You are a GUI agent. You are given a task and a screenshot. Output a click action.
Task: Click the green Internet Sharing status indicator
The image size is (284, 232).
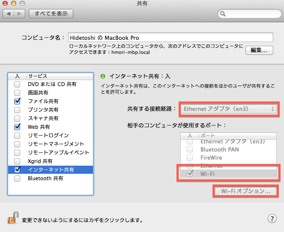tap(103, 76)
